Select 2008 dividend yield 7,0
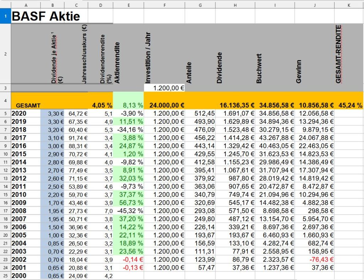This screenshot has width=364, height=280. 101,211
